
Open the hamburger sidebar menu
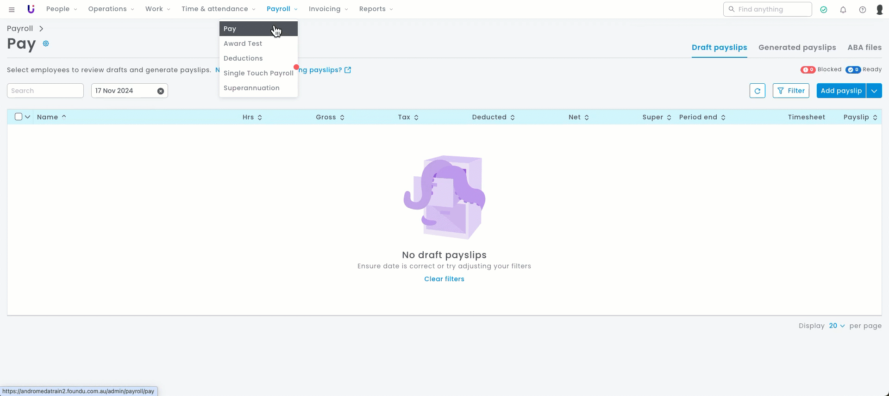(x=12, y=9)
